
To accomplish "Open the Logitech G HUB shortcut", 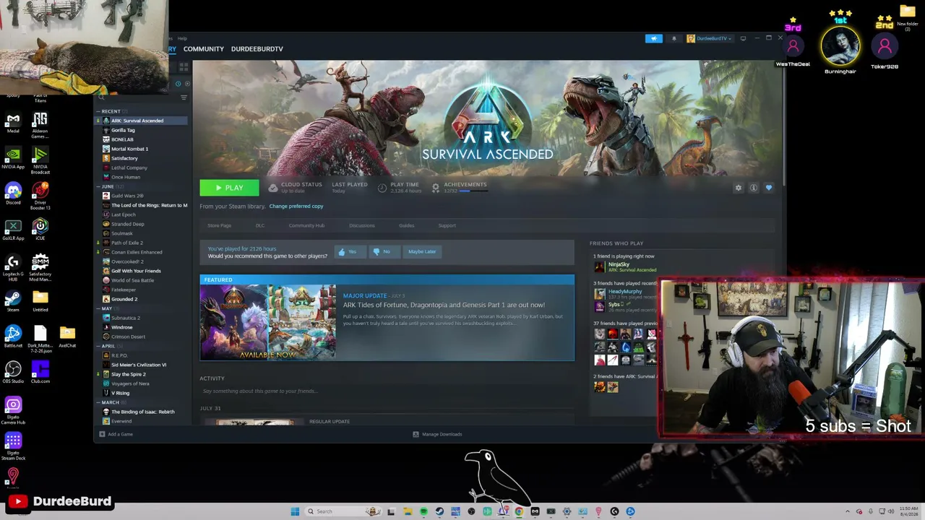I will point(12,266).
